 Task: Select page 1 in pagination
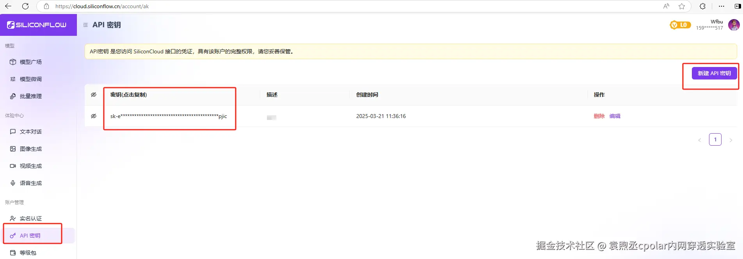coord(715,139)
